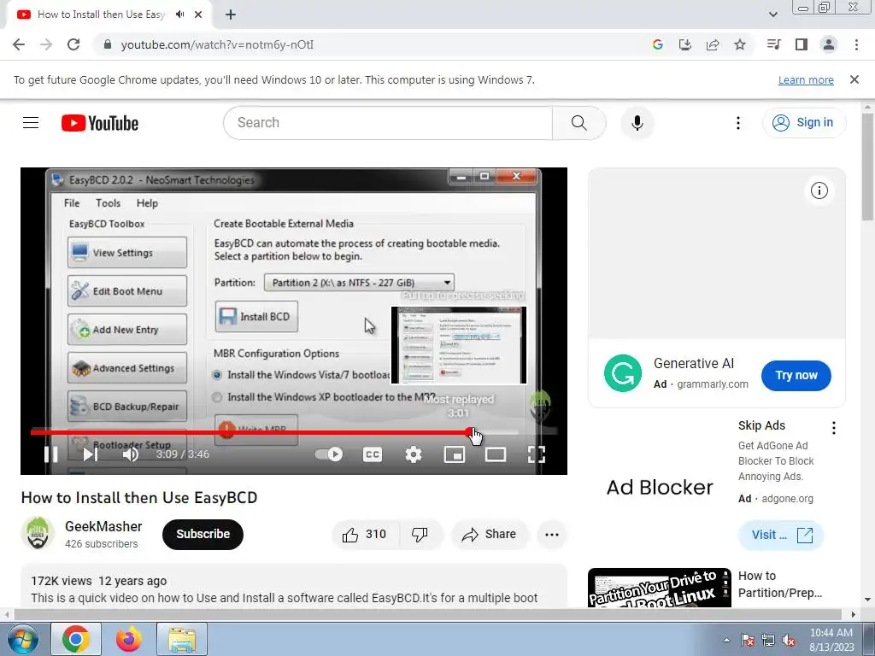Click Try now on Grammarly ad
Screen dimensions: 875x656
796,376
